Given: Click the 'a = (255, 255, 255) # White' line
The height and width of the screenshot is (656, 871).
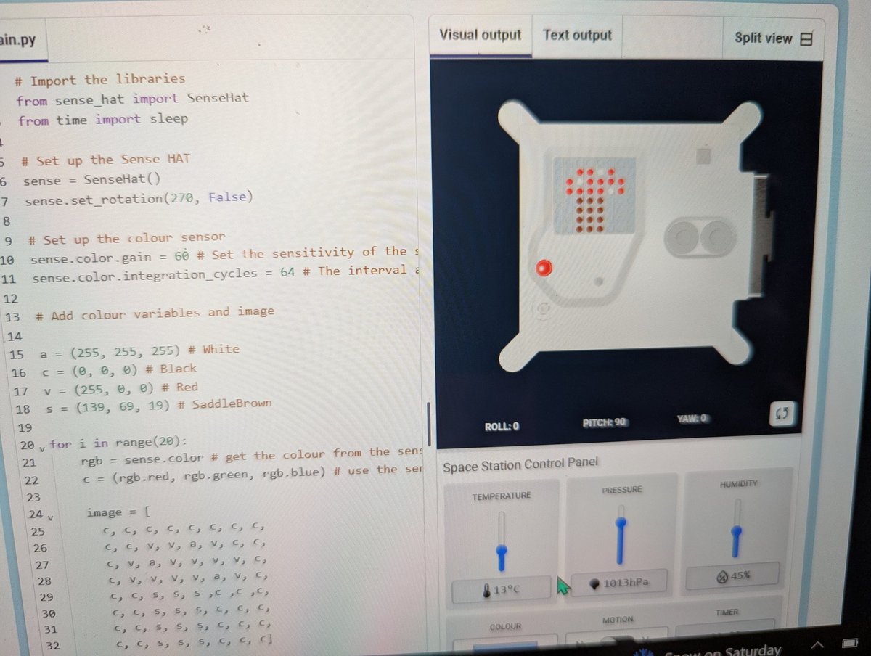Looking at the screenshot, I should (x=140, y=350).
